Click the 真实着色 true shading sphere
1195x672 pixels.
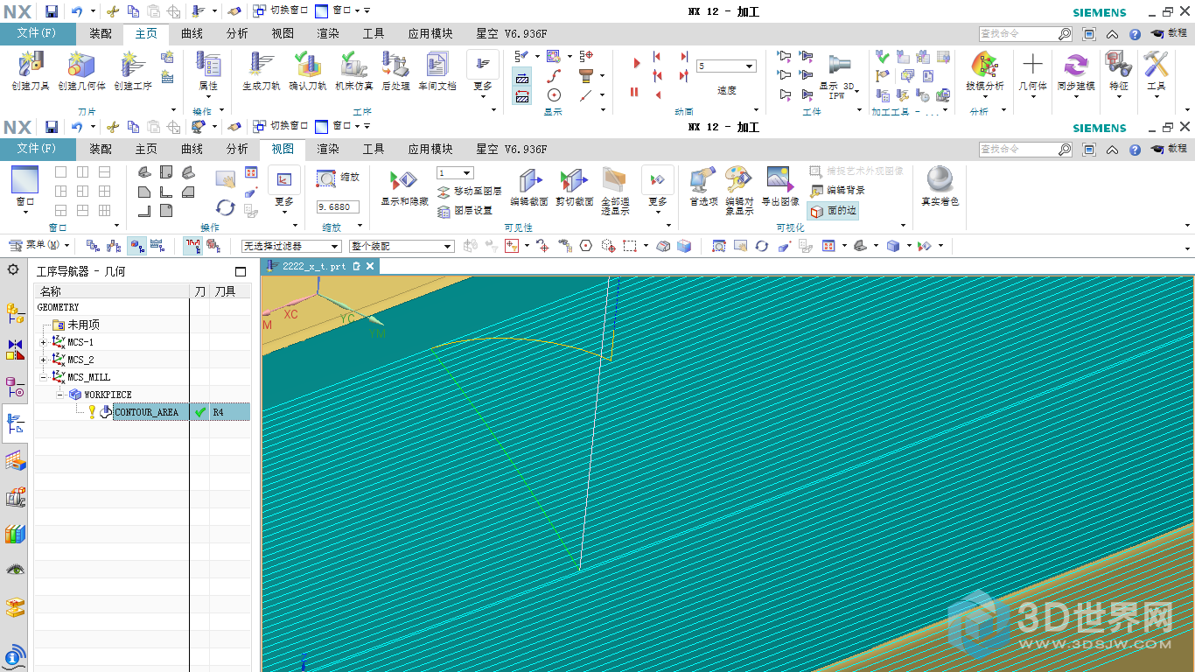[x=940, y=180]
